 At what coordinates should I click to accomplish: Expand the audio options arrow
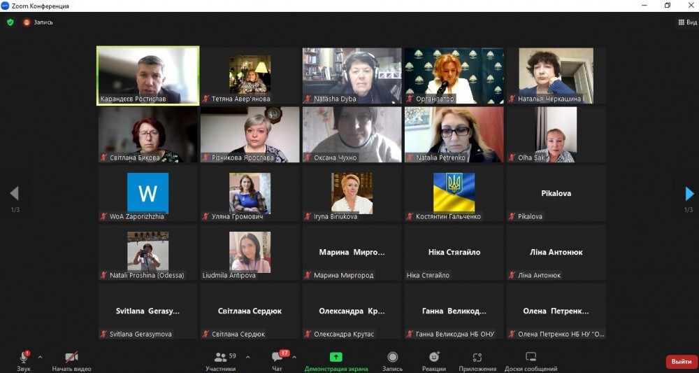(40, 357)
